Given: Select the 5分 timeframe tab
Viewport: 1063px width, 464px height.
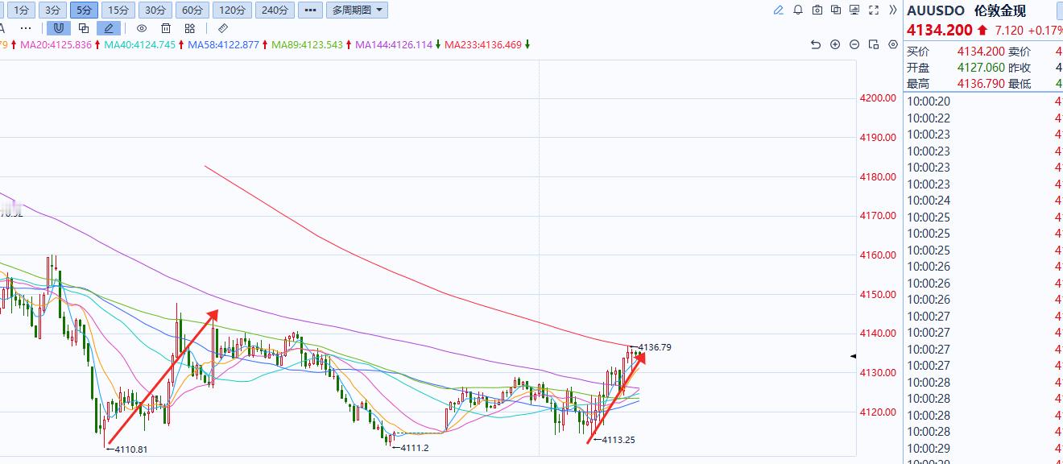Looking at the screenshot, I should click(x=84, y=10).
